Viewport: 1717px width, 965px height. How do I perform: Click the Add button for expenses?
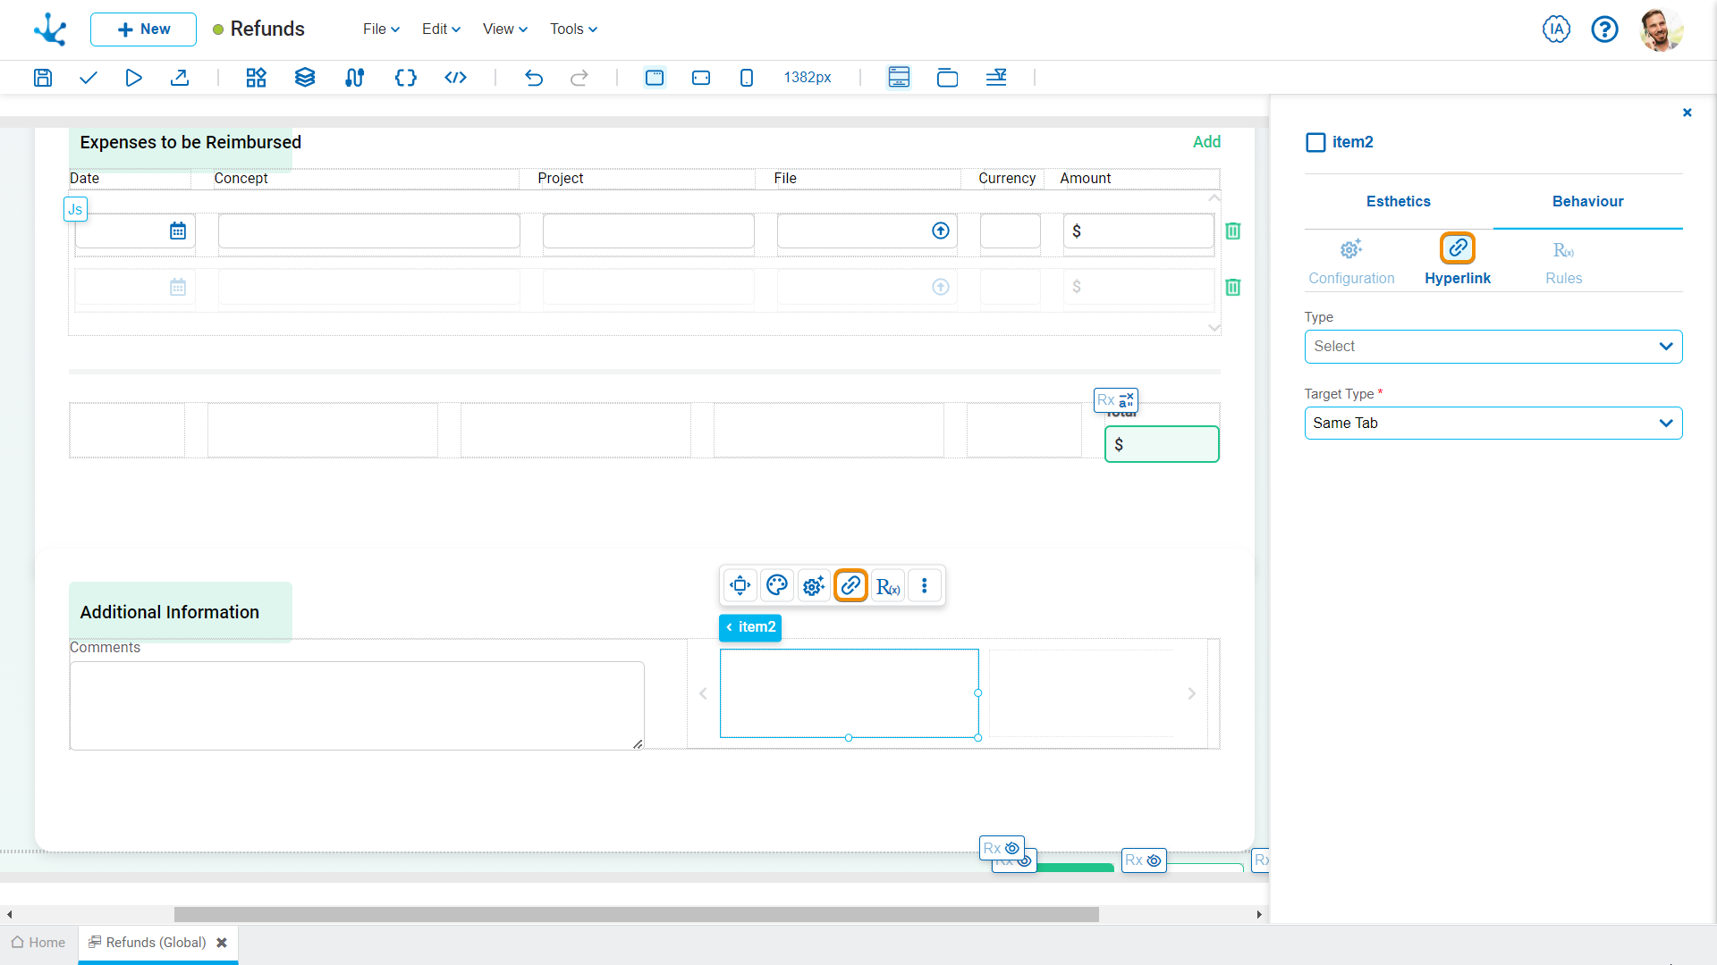1206,141
